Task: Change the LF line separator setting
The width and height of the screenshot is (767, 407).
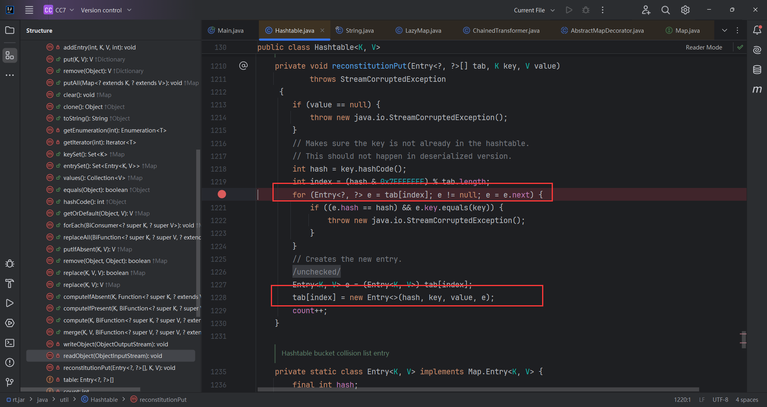Action: [x=702, y=399]
